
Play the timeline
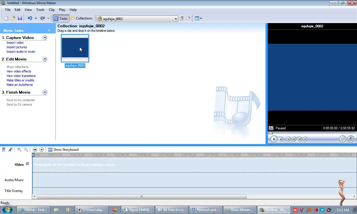[x=42, y=150]
